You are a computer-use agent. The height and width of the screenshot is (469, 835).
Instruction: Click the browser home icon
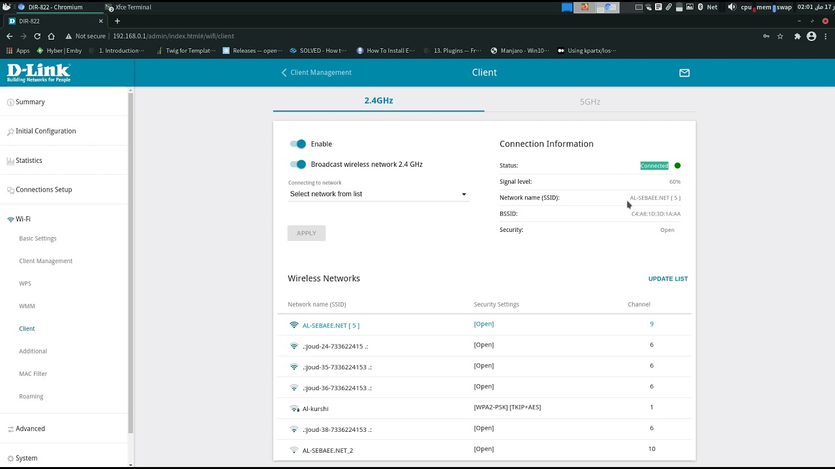[x=52, y=36]
